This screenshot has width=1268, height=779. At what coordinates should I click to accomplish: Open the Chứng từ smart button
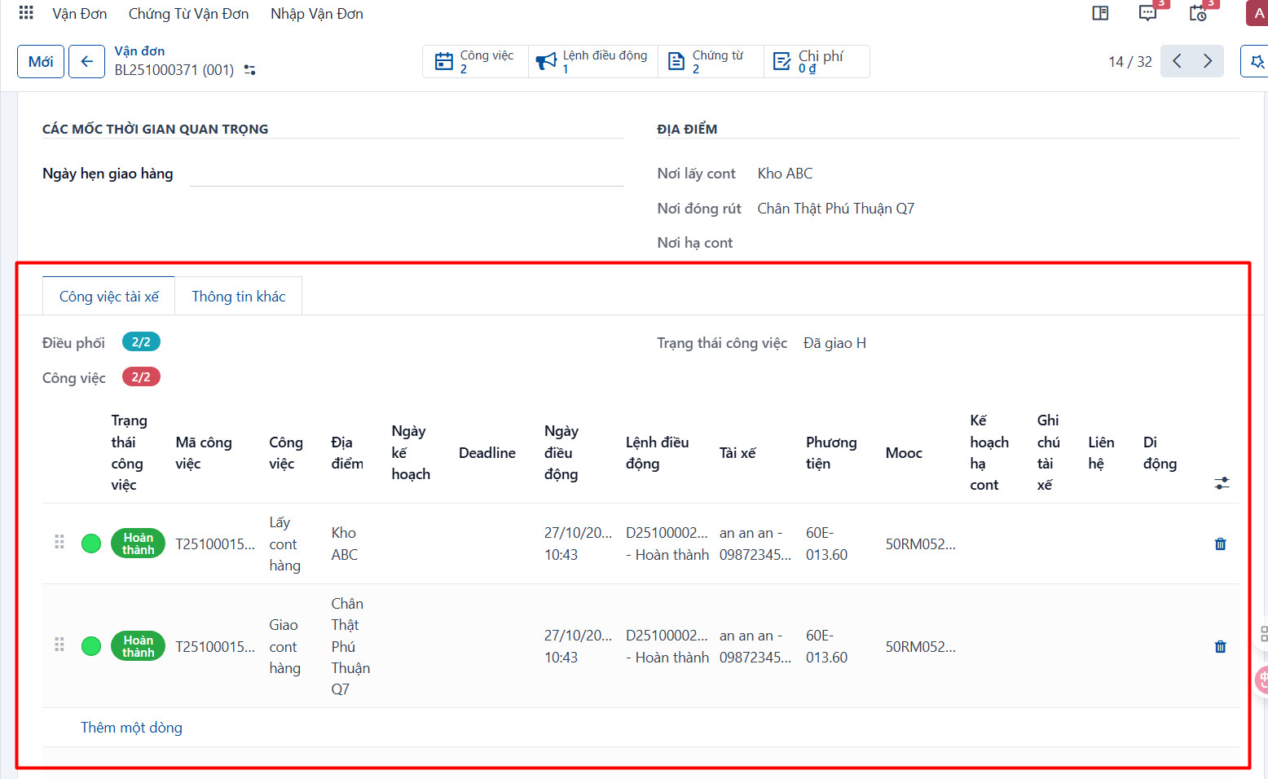point(711,61)
